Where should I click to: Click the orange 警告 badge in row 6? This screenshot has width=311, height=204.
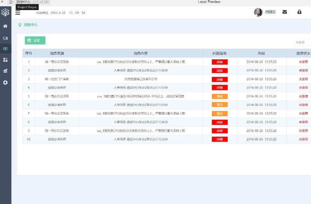[220, 105]
